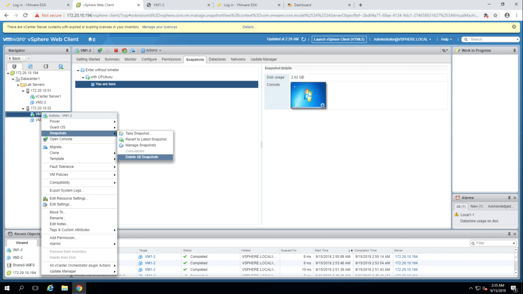Click the Windows console thumbnail preview
The height and width of the screenshot is (294, 523).
click(308, 95)
